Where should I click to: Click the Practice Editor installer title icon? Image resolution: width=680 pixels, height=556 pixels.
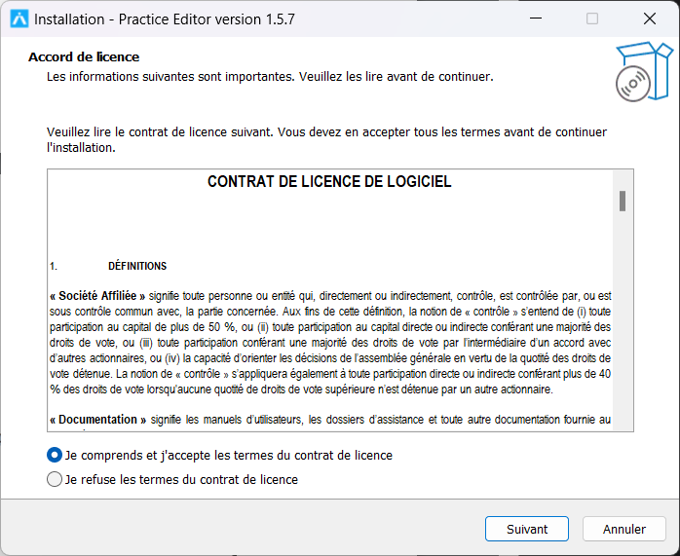pyautogui.click(x=19, y=19)
